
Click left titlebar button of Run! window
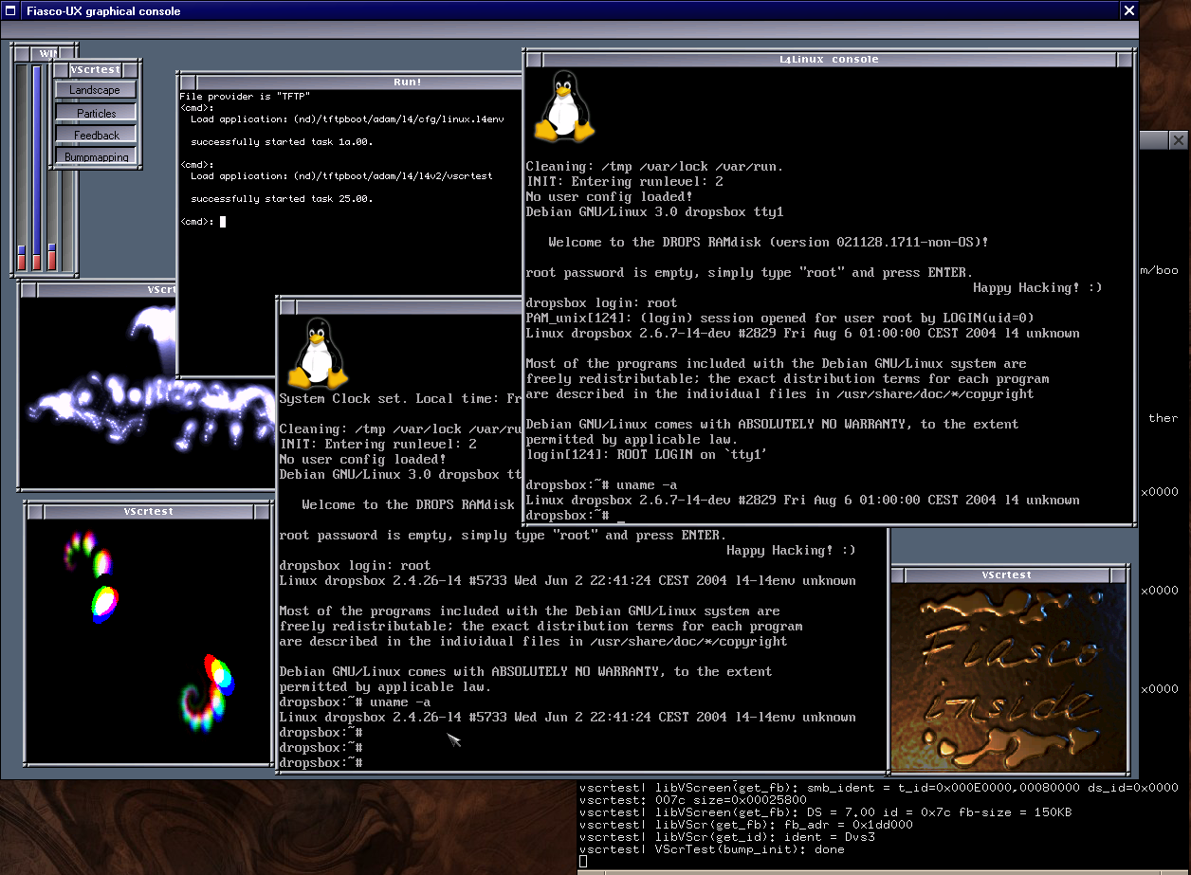[189, 82]
